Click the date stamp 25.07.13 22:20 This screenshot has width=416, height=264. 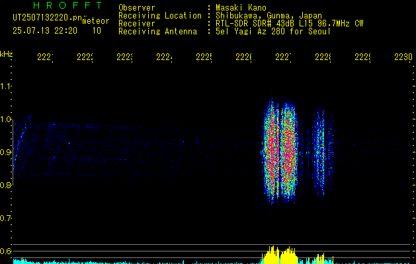45,31
